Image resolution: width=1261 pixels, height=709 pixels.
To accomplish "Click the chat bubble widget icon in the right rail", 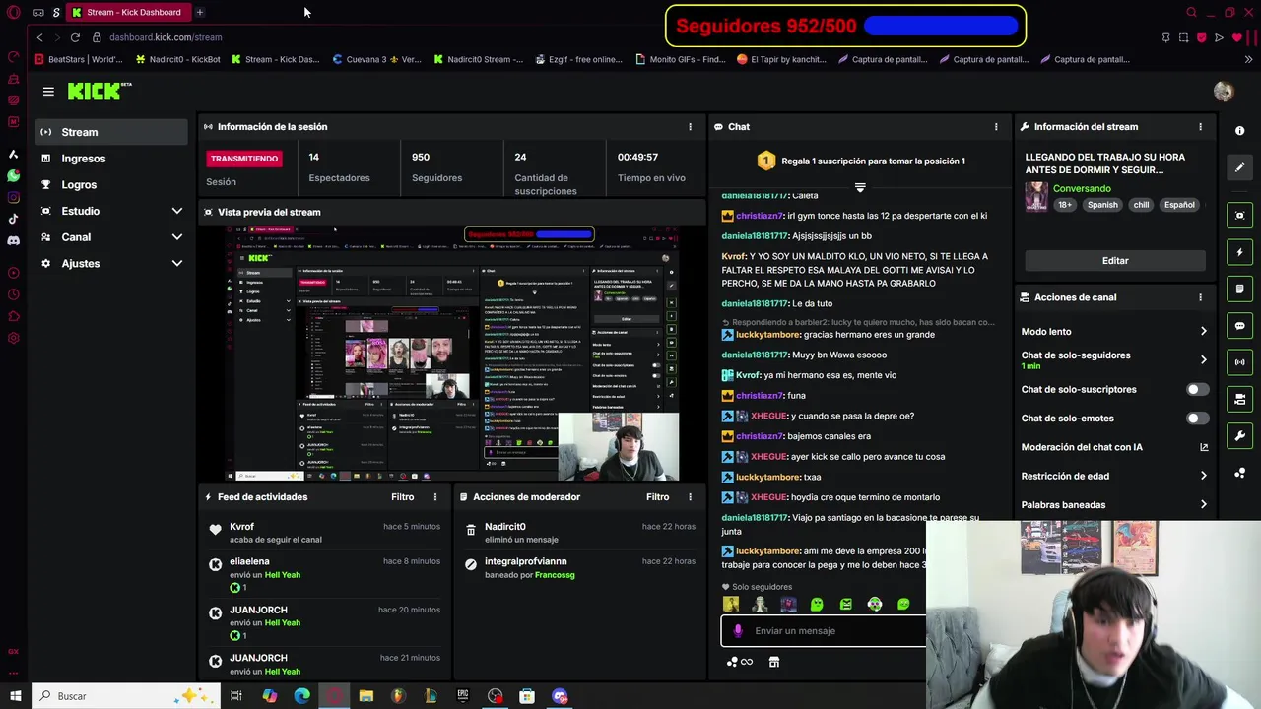I will point(1239,326).
